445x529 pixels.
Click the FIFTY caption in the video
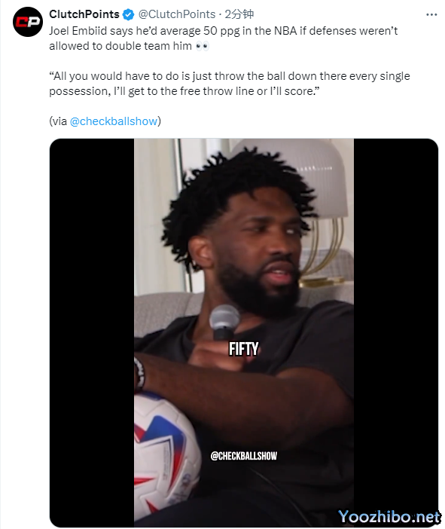244,349
